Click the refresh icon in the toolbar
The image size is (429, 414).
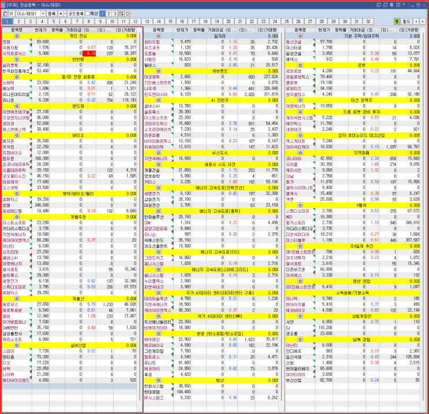(x=128, y=13)
